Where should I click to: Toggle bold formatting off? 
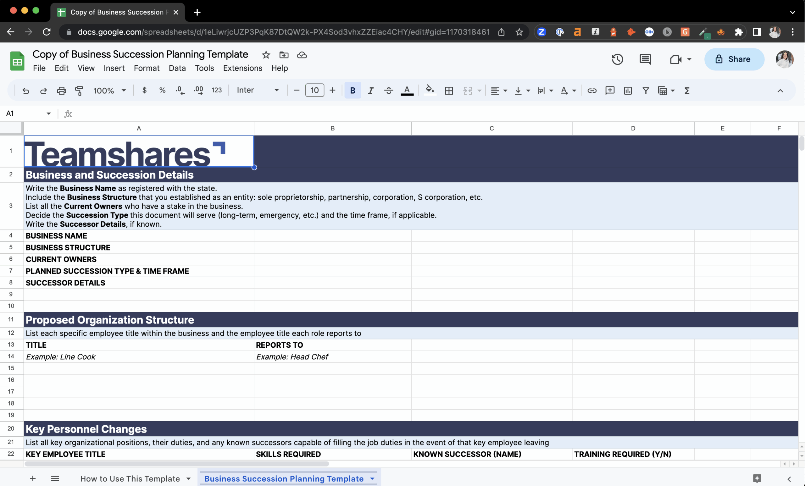tap(353, 91)
